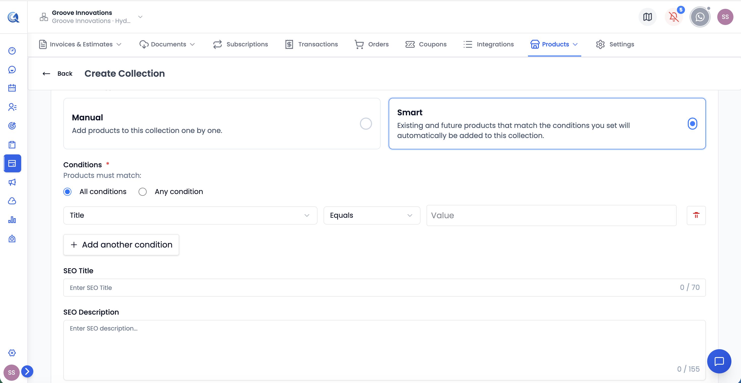
Task: Open the SS profile avatar in header
Action: click(x=725, y=17)
